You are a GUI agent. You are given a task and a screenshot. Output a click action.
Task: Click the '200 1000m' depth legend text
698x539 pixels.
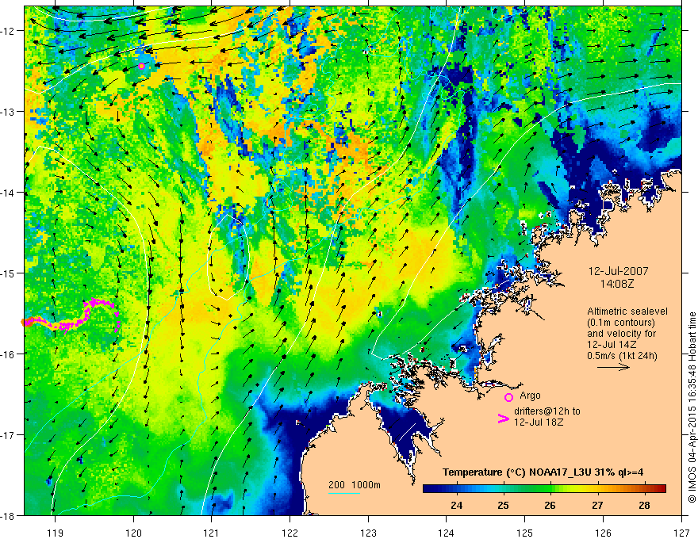[355, 485]
